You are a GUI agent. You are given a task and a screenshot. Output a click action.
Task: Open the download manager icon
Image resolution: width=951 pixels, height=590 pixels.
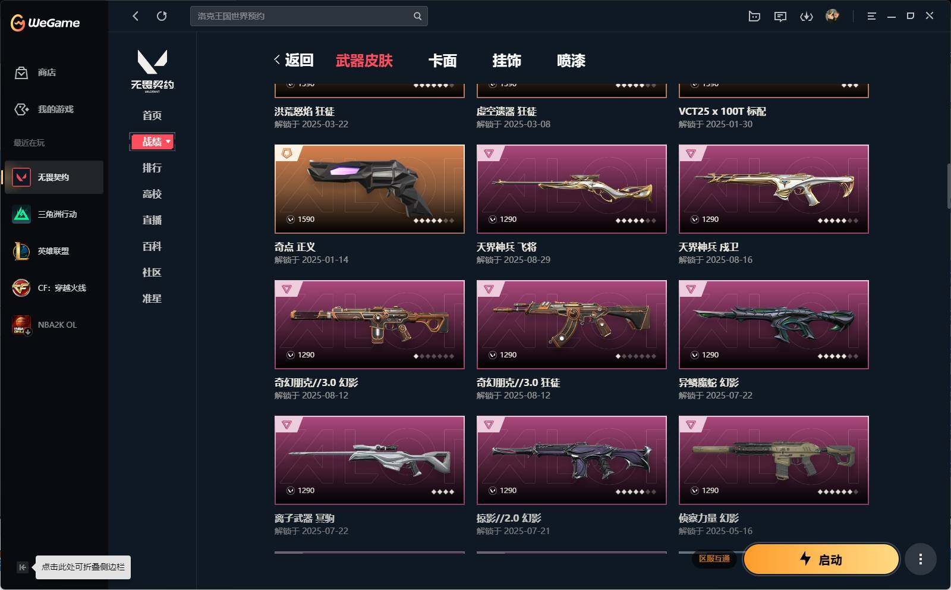[807, 16]
